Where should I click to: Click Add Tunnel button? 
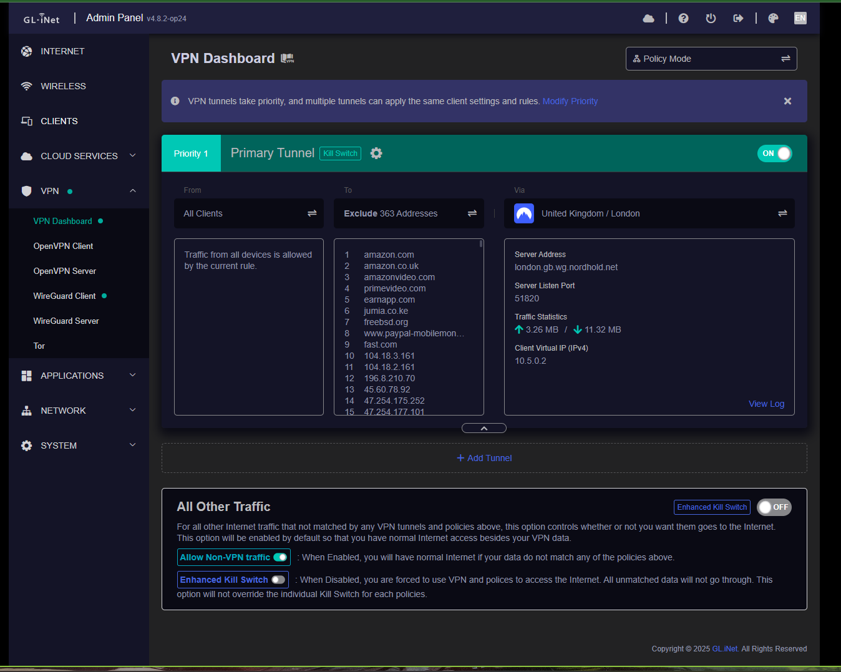click(484, 458)
